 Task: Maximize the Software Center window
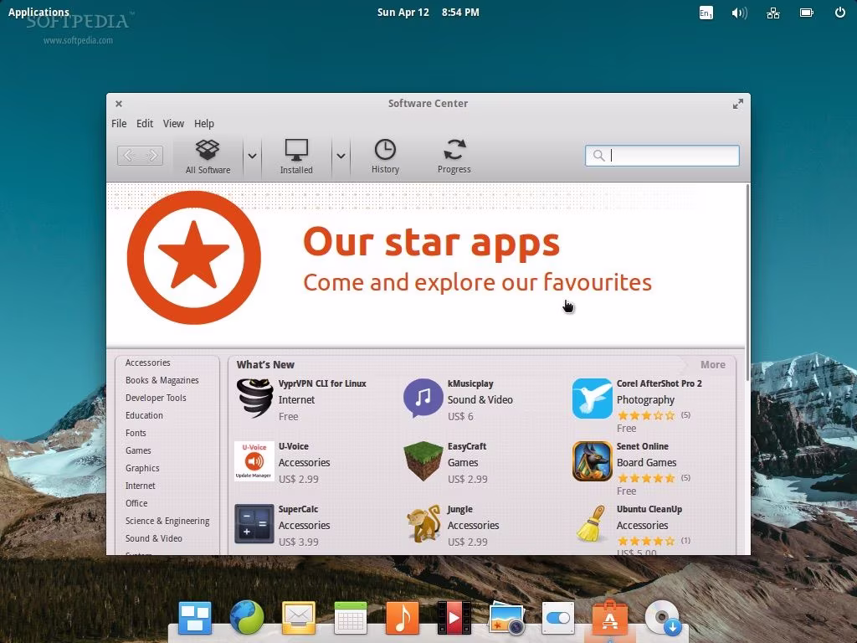pos(738,104)
